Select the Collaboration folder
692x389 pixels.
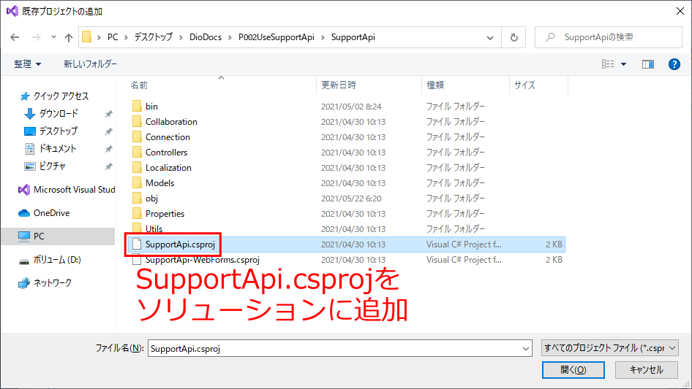pos(171,122)
